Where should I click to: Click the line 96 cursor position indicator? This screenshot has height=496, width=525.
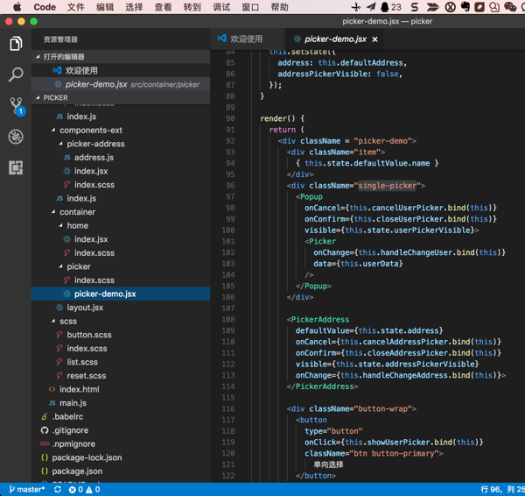(x=501, y=490)
